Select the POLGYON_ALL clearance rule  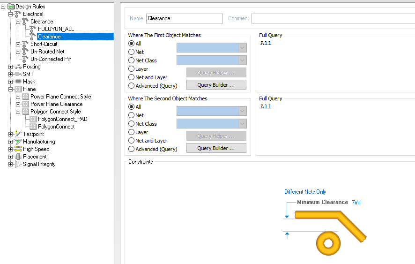click(56, 29)
